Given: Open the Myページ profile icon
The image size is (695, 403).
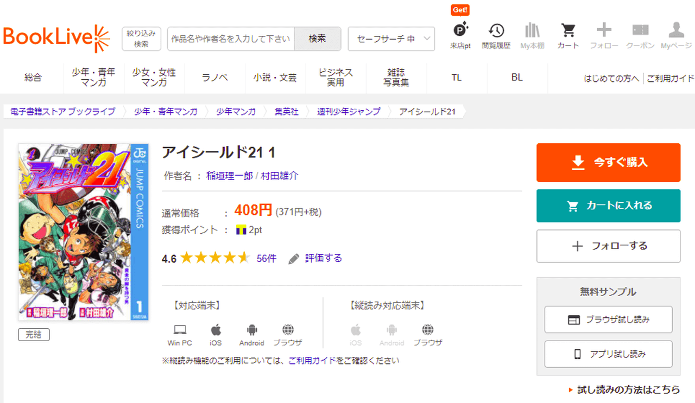Looking at the screenshot, I should (x=676, y=35).
